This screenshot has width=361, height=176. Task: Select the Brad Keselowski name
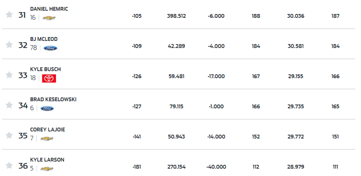click(x=53, y=99)
